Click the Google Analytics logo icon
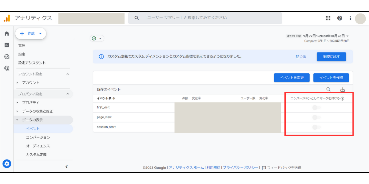 pyautogui.click(x=7, y=18)
